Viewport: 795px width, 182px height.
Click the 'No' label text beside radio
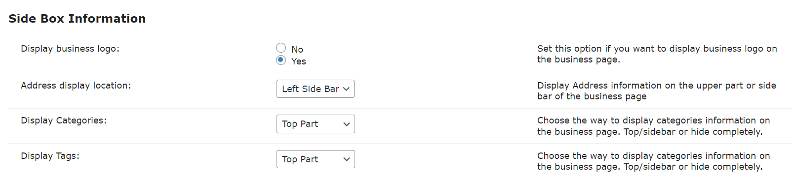point(297,50)
